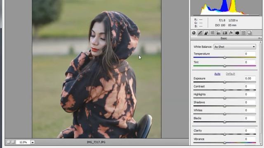The image size is (264, 148).
Task: Click the Vibrance value field
Action: 250,139
